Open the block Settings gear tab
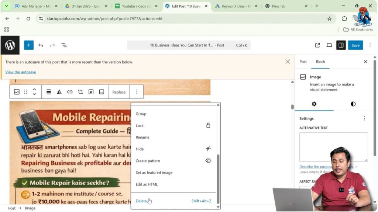The image size is (378, 212). tap(314, 104)
